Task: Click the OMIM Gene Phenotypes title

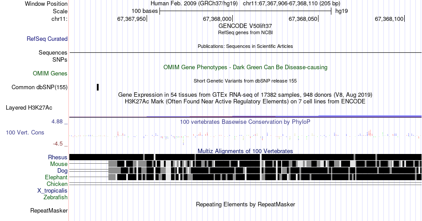Action: point(245,67)
